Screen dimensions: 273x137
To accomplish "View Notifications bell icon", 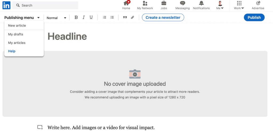I will (x=201, y=3).
